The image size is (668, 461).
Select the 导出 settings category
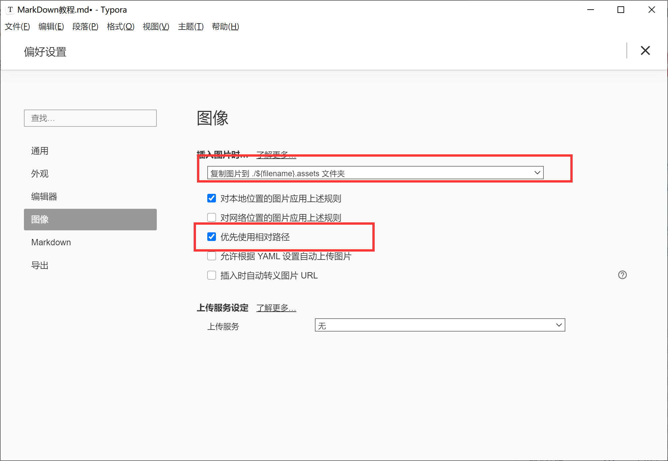(x=90, y=265)
